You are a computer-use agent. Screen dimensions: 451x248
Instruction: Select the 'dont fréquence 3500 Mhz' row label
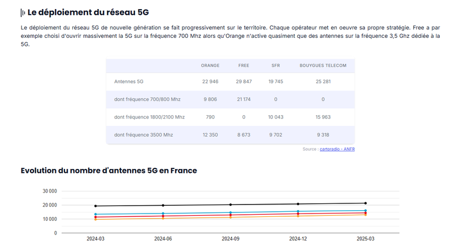pyautogui.click(x=144, y=135)
